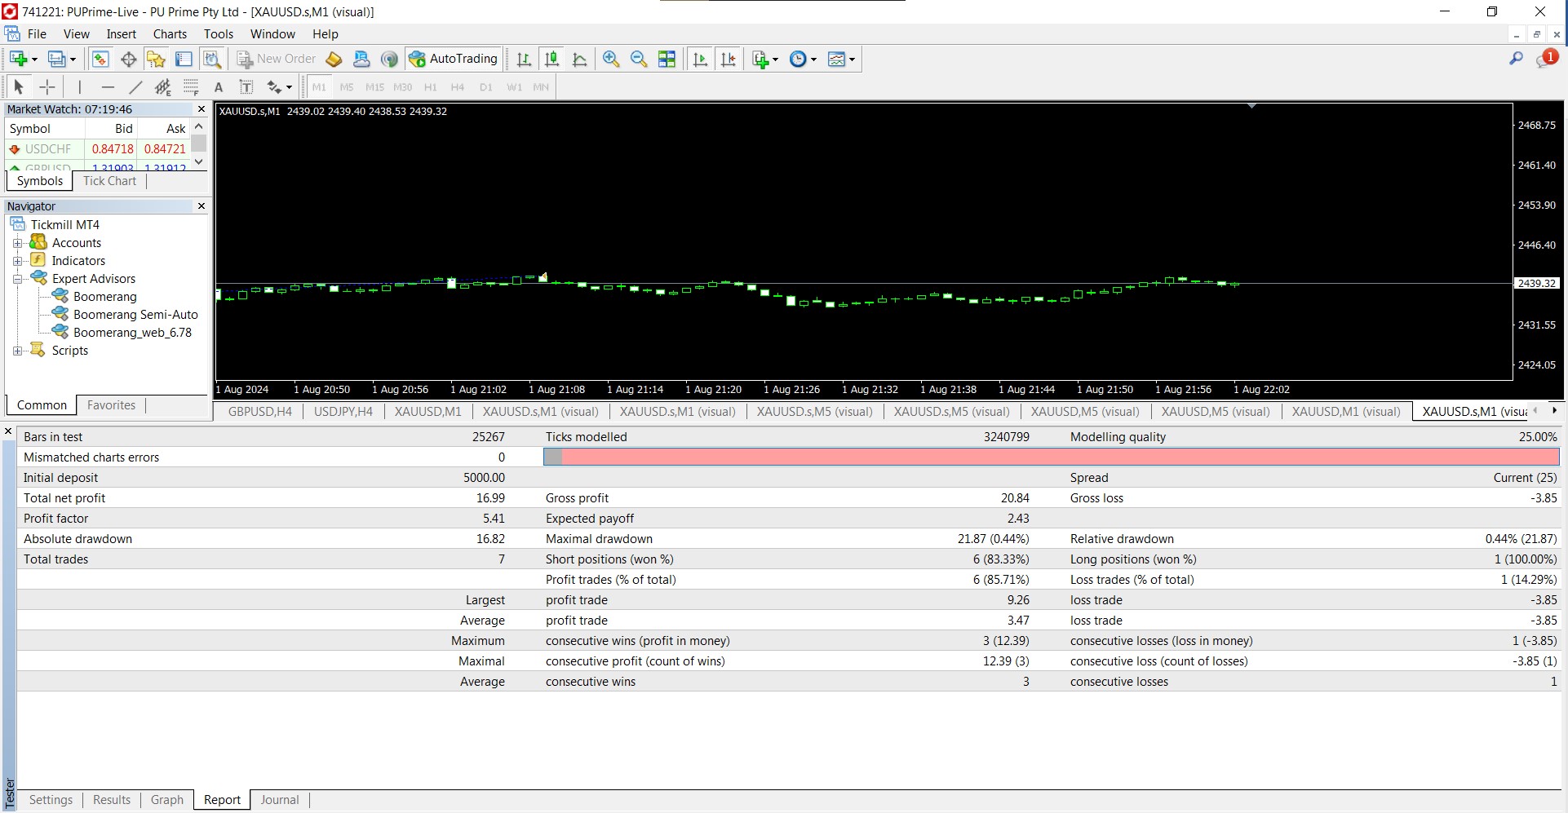Switch chart to Line Chart mode
1568x813 pixels.
(x=579, y=59)
